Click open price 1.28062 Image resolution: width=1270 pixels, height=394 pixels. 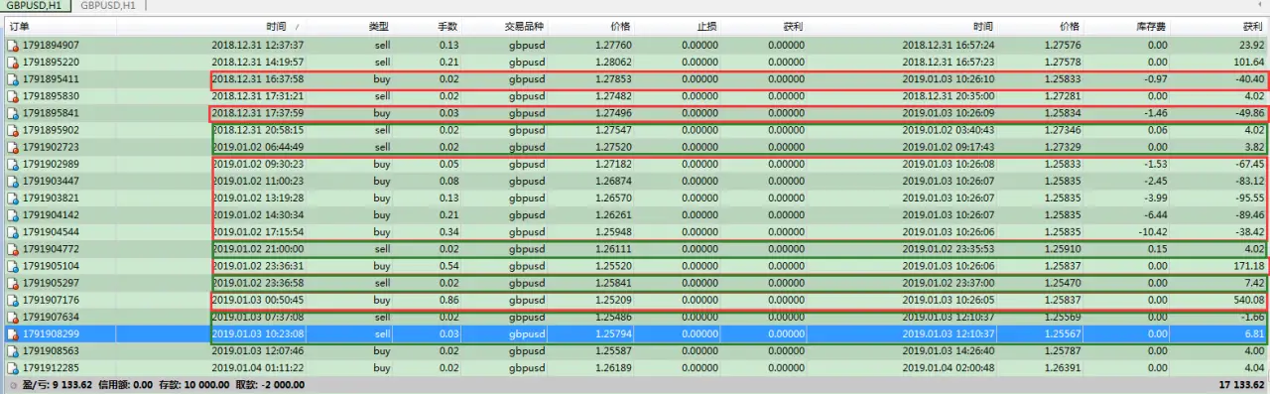(614, 62)
